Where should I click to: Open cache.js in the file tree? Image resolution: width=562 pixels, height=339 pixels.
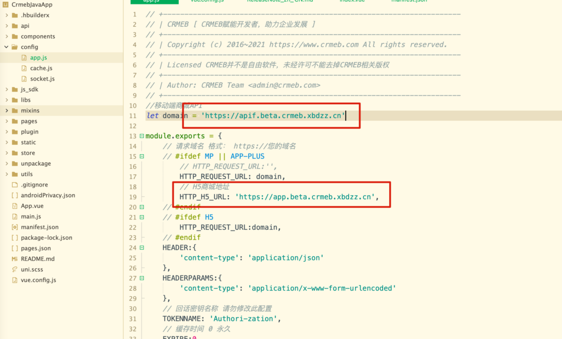click(x=41, y=68)
